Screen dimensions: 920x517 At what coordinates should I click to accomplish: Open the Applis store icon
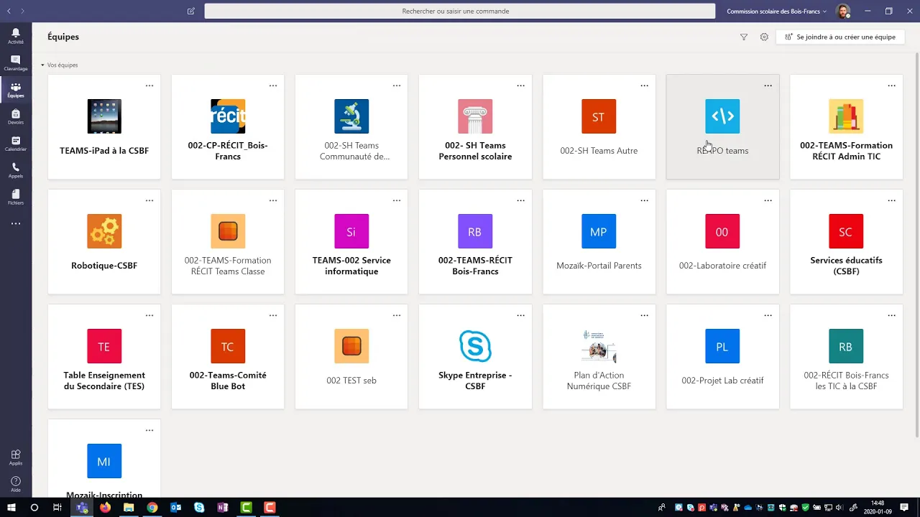[x=16, y=457]
